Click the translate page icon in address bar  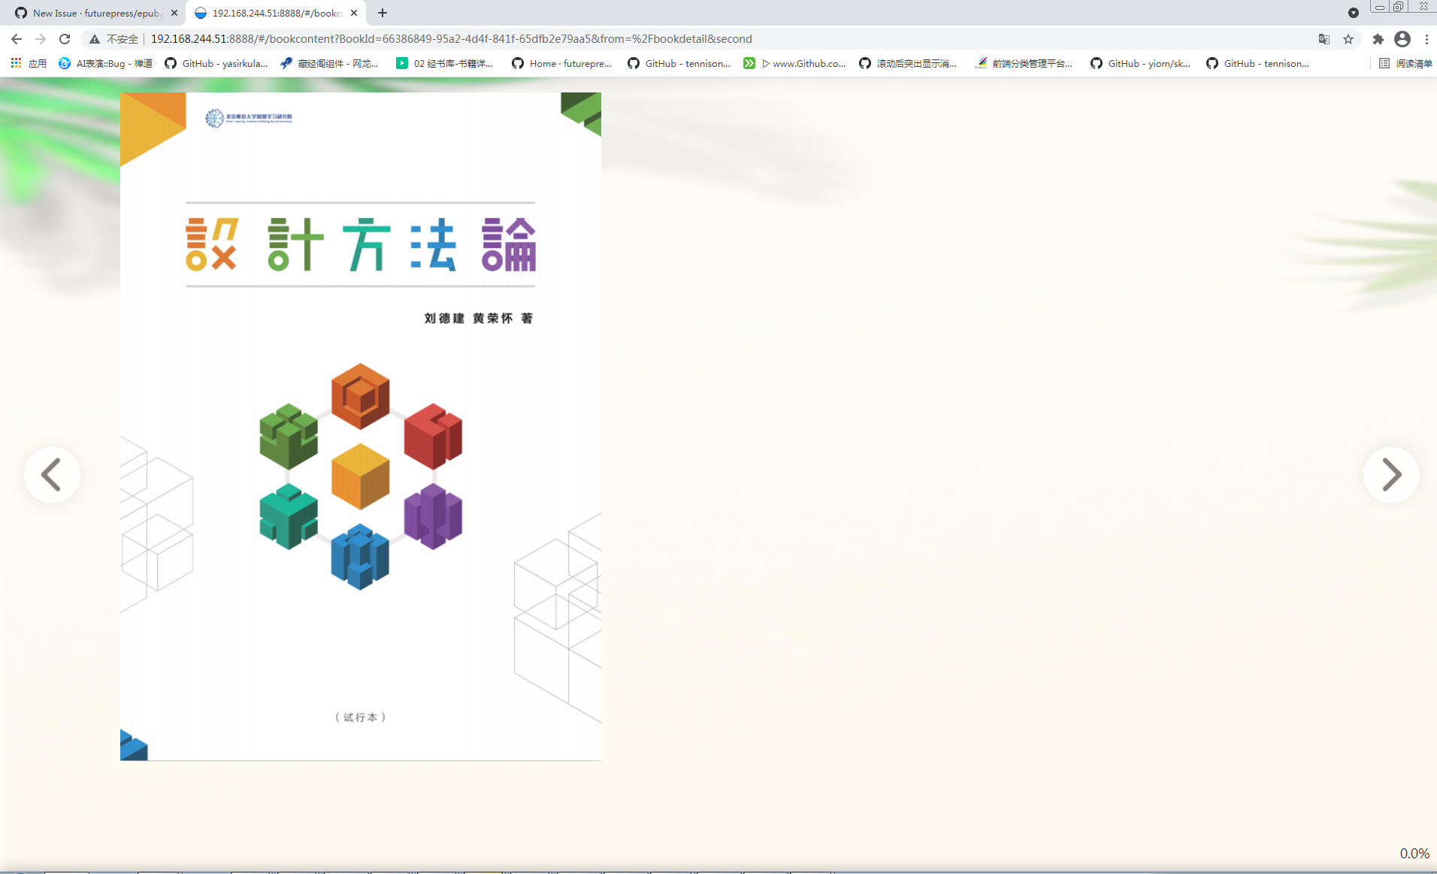(1324, 38)
